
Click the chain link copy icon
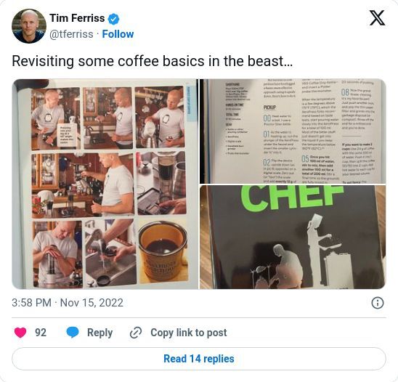(x=136, y=333)
